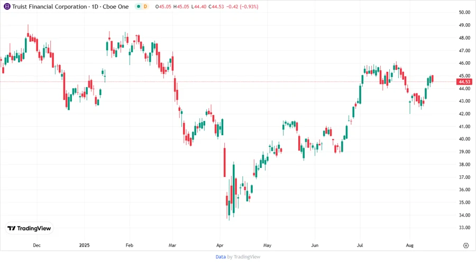The width and height of the screenshot is (476, 263).
Task: Click the Apr label on time axis
Action: click(220, 246)
